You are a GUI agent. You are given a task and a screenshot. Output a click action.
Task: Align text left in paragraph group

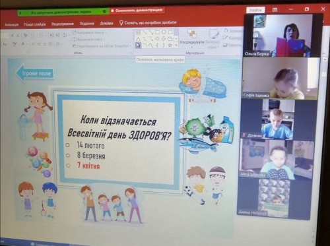[x=33, y=44]
